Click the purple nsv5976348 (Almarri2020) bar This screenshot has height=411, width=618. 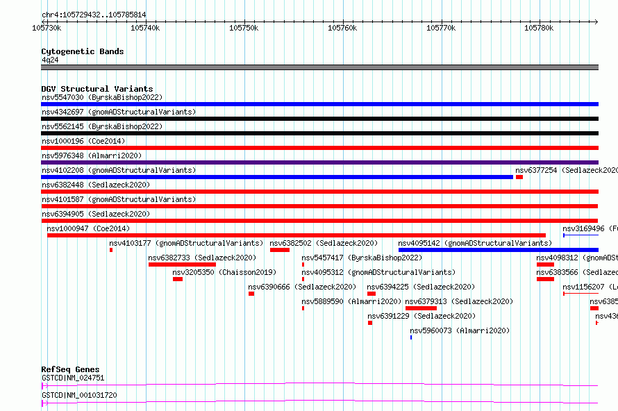[x=319, y=162]
